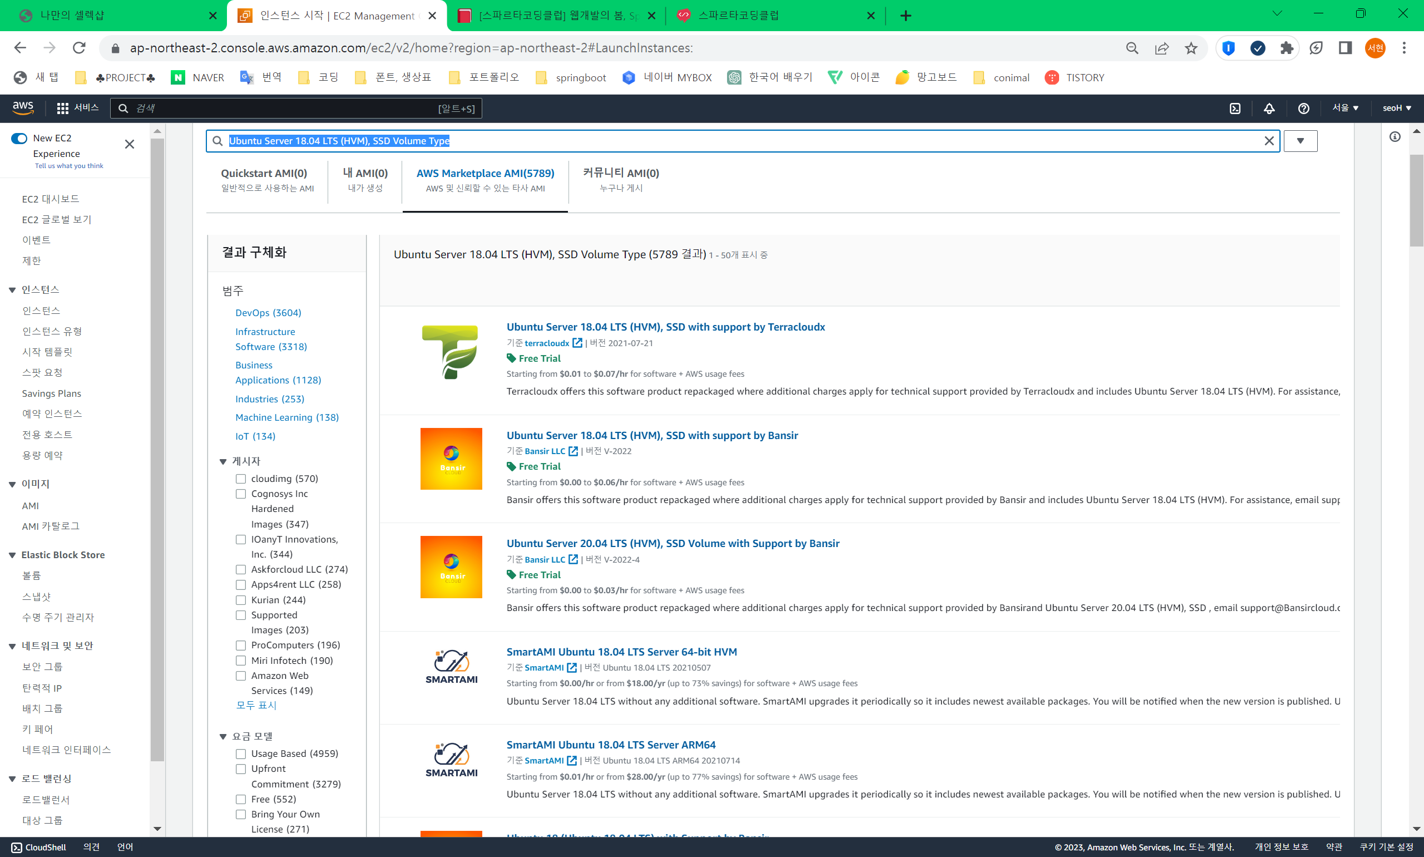This screenshot has height=857, width=1424.
Task: Open the search options dropdown arrow button
Action: 1300,141
